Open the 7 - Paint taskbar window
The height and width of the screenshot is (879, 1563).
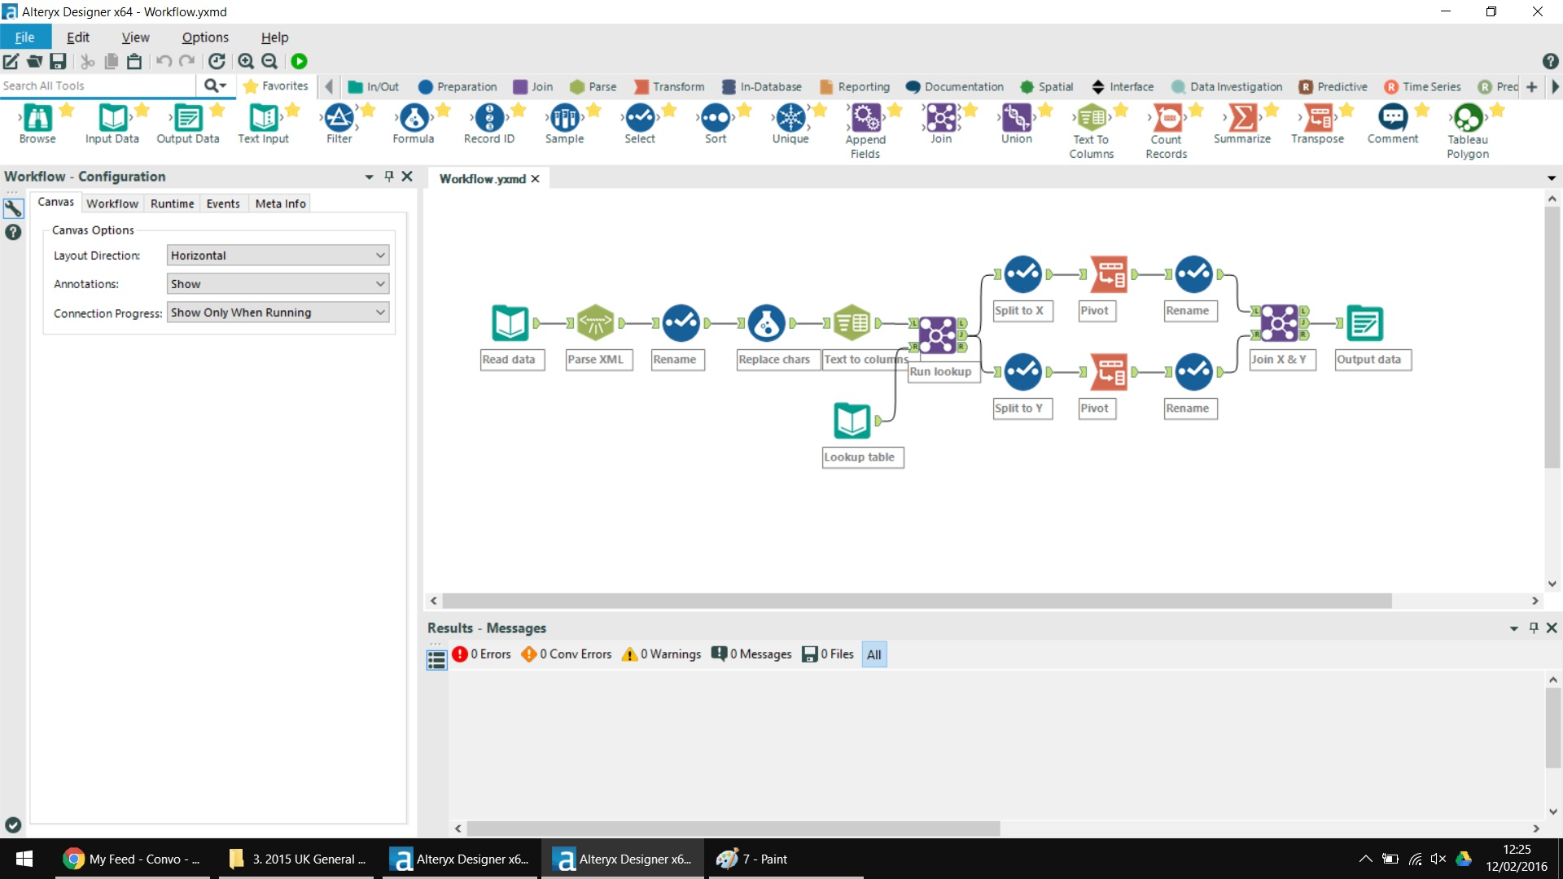[x=785, y=859]
